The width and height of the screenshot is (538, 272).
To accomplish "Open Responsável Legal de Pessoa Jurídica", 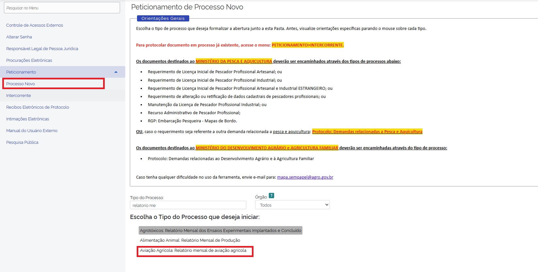I will (x=42, y=49).
